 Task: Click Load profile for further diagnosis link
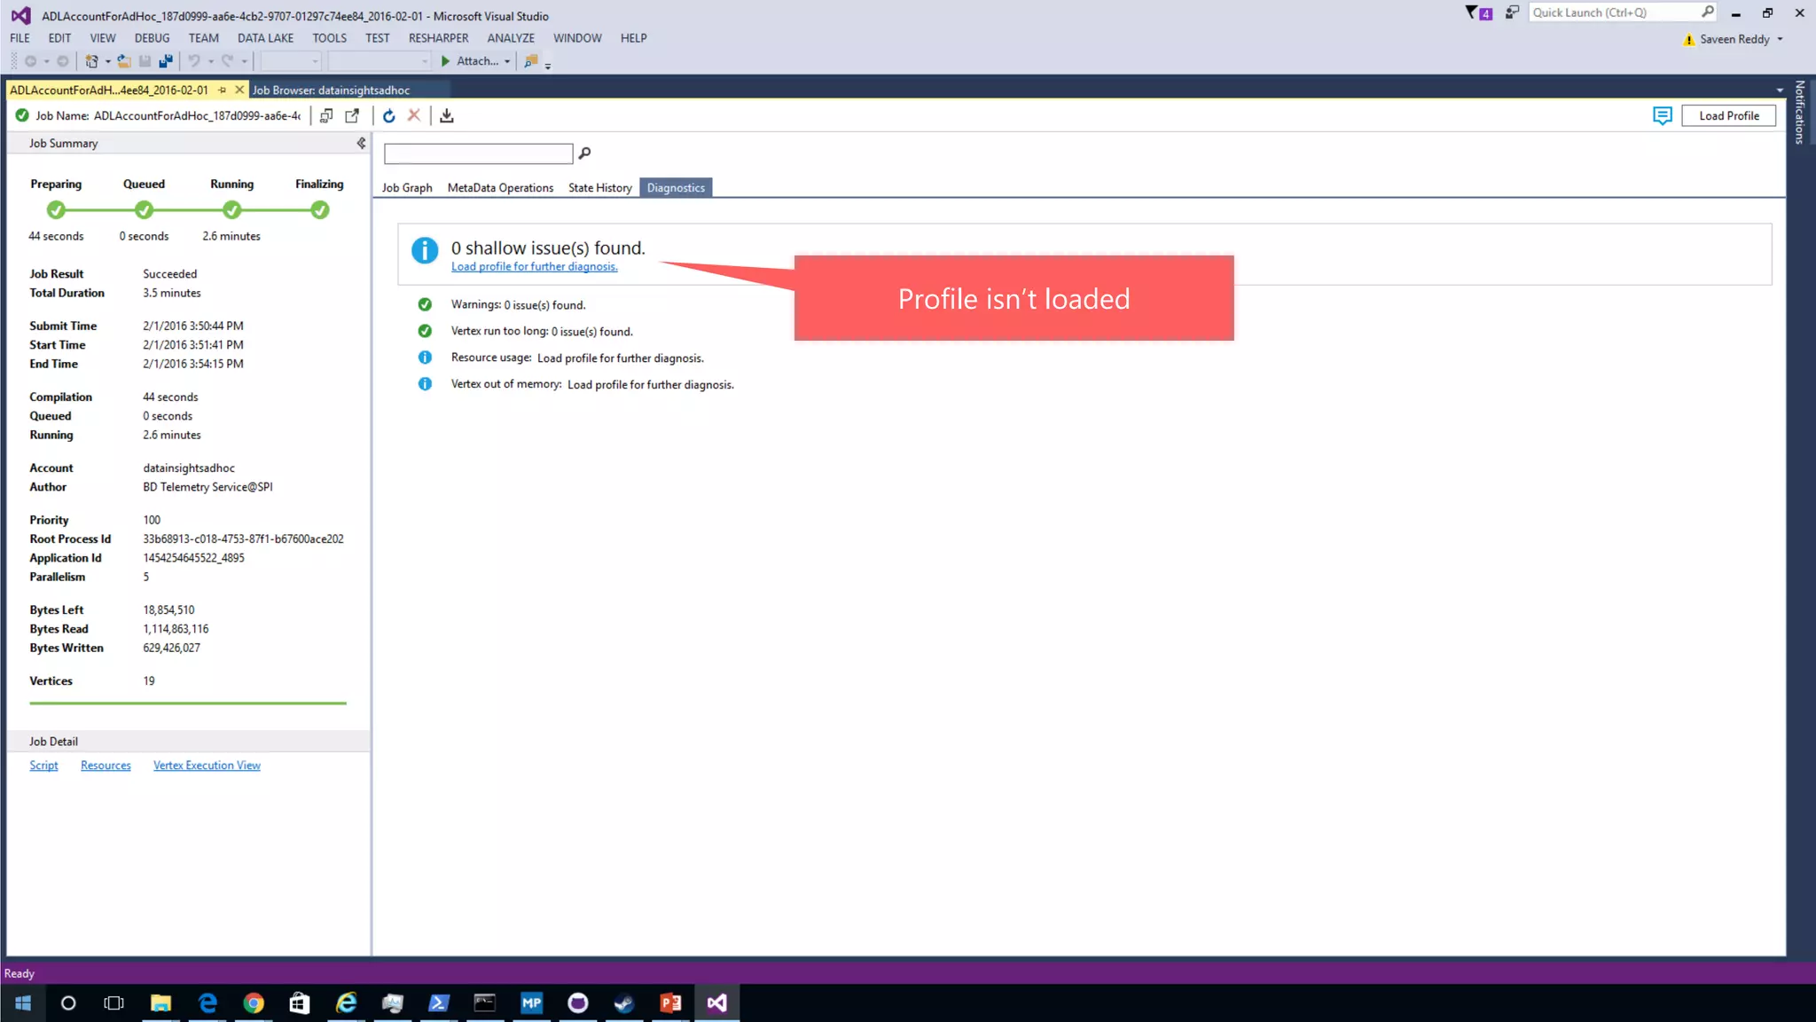(x=534, y=267)
